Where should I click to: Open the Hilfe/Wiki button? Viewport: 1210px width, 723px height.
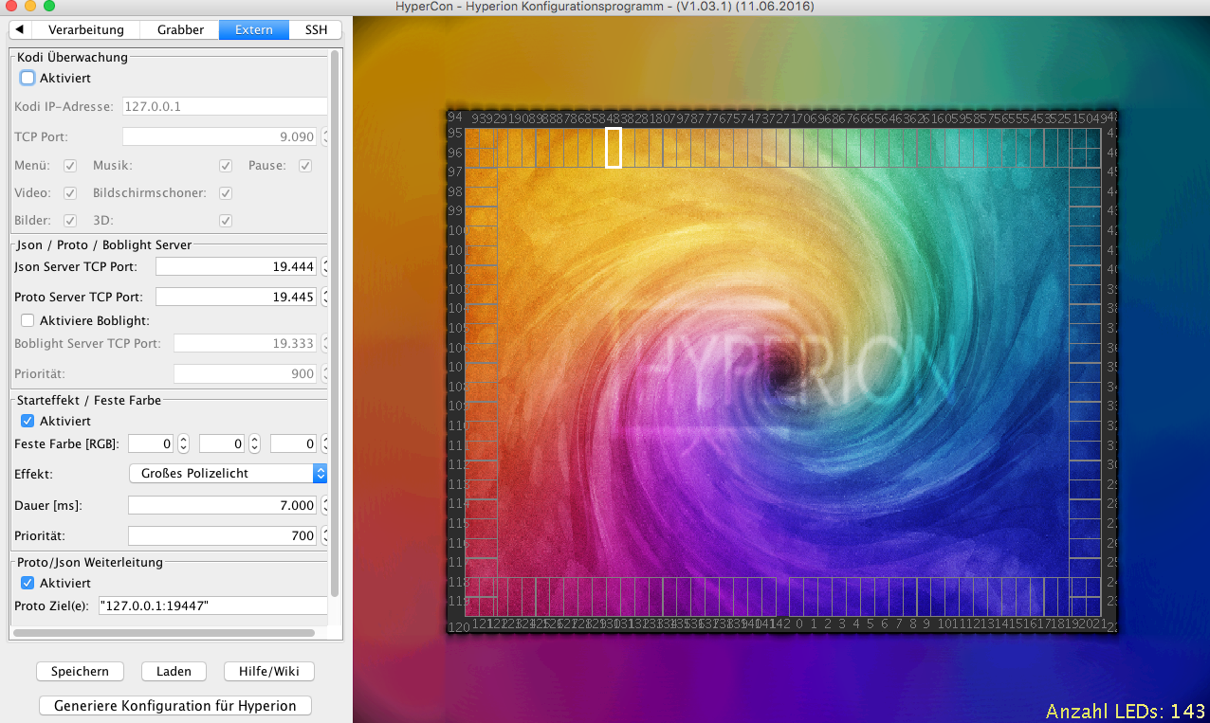269,671
